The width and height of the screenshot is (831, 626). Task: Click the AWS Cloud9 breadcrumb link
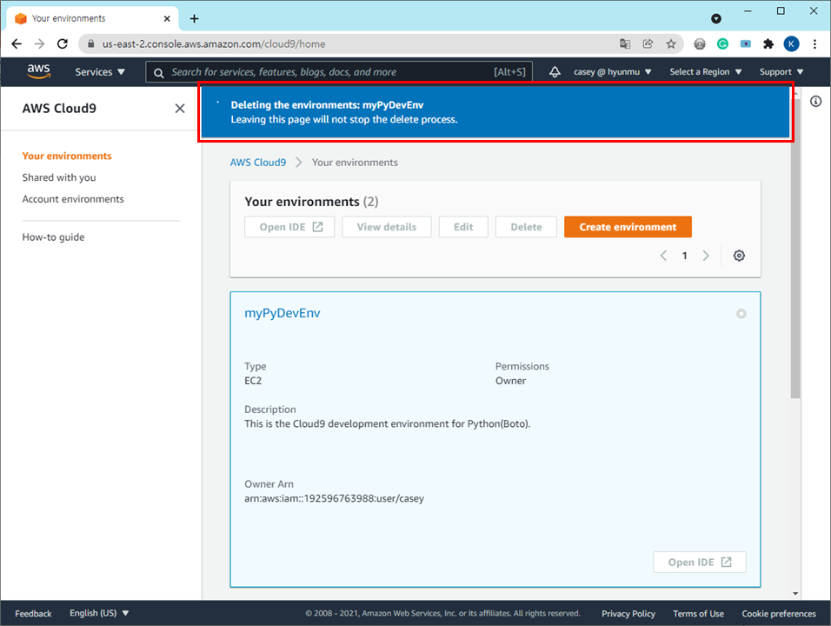pyautogui.click(x=257, y=163)
